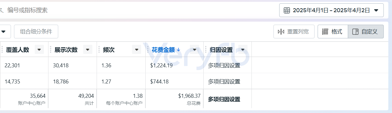Click the reset column width icon
This screenshot has height=113, width=392.
coord(281,32)
